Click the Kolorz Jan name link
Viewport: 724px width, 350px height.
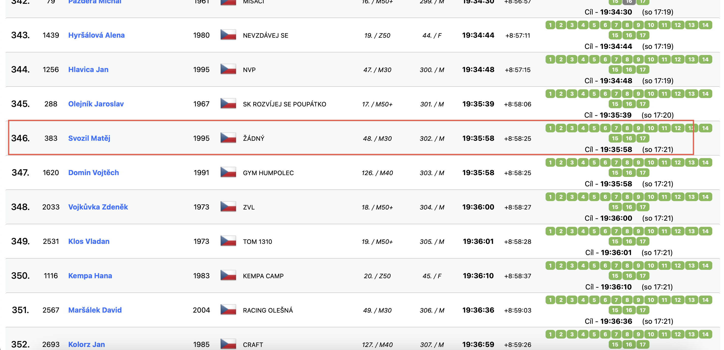click(x=87, y=344)
